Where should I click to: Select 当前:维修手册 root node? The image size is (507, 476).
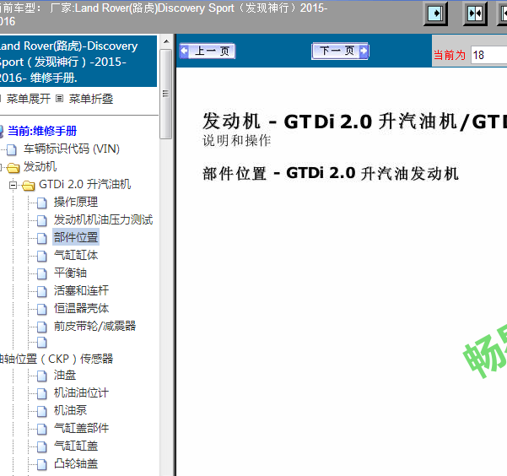42,131
